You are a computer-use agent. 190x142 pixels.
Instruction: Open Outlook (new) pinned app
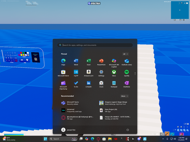coord(127,62)
